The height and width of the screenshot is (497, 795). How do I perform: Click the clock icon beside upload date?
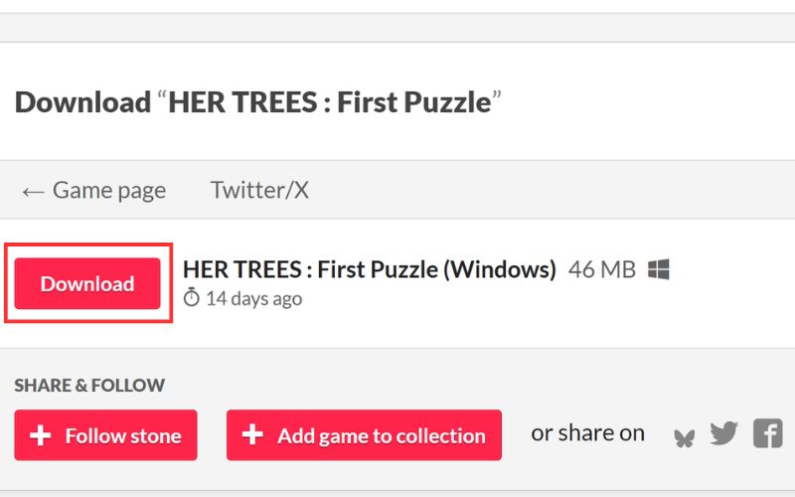[192, 298]
